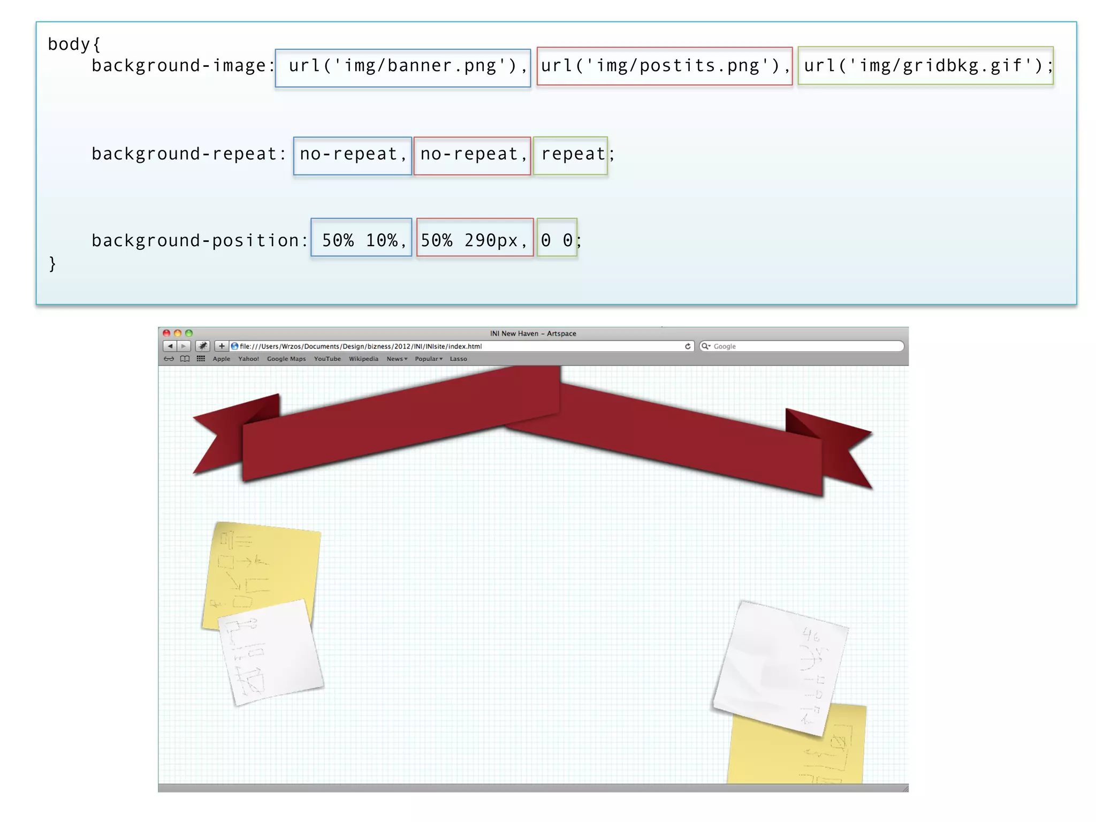Screen dimensions: 1096x822
Task: Reload the page using the refresh icon
Action: click(x=688, y=346)
